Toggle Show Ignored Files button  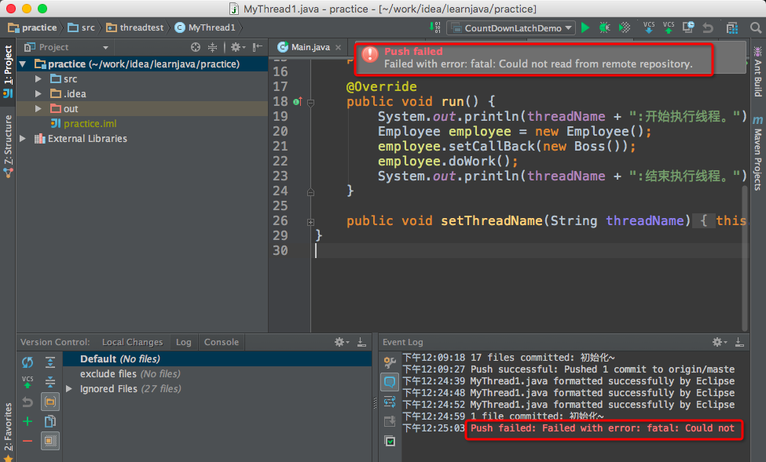pyautogui.click(x=49, y=441)
